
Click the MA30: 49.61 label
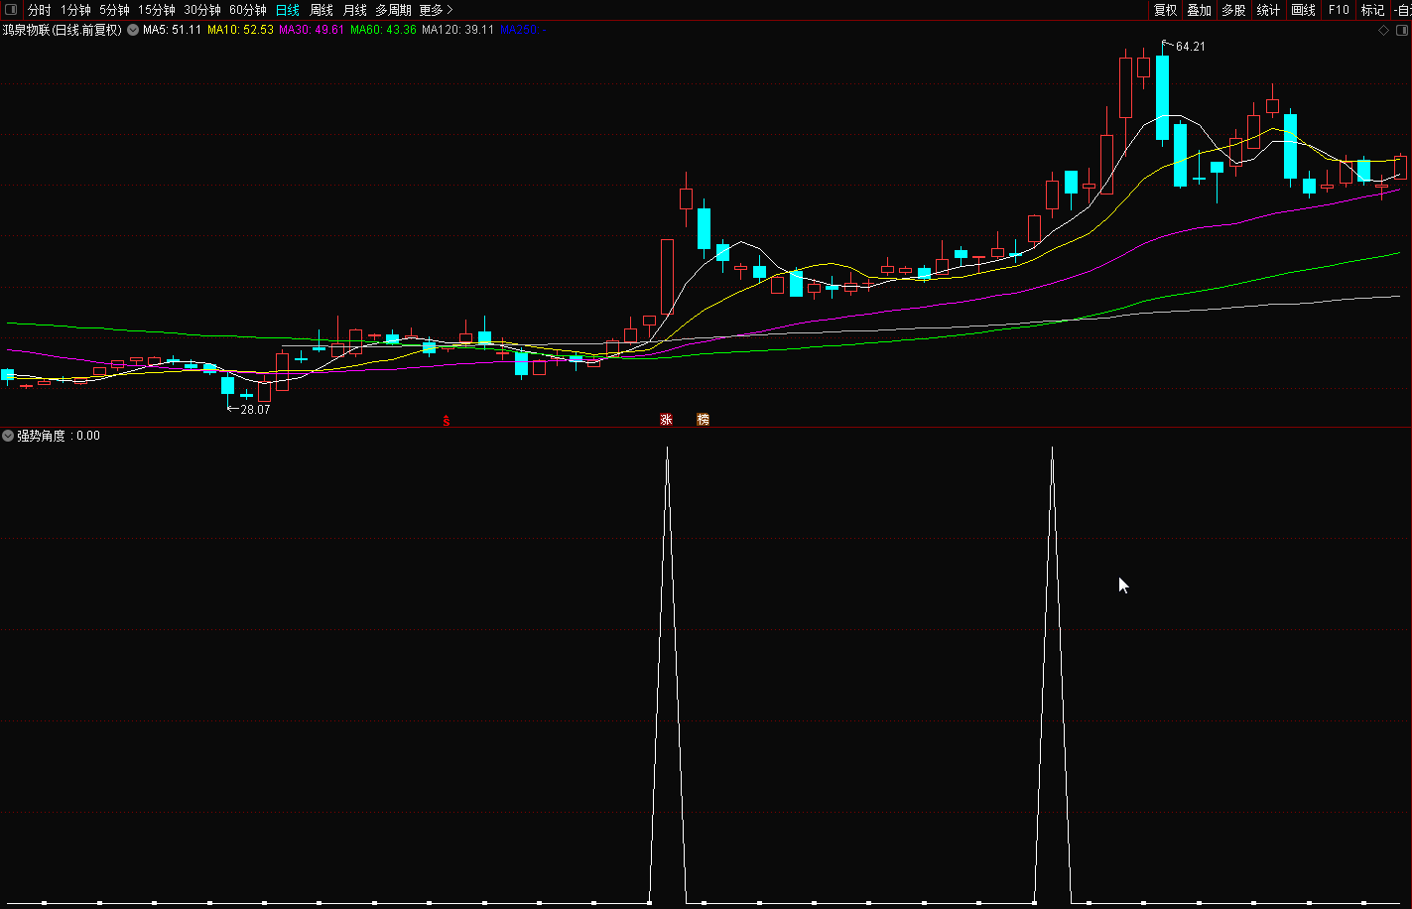[x=312, y=30]
